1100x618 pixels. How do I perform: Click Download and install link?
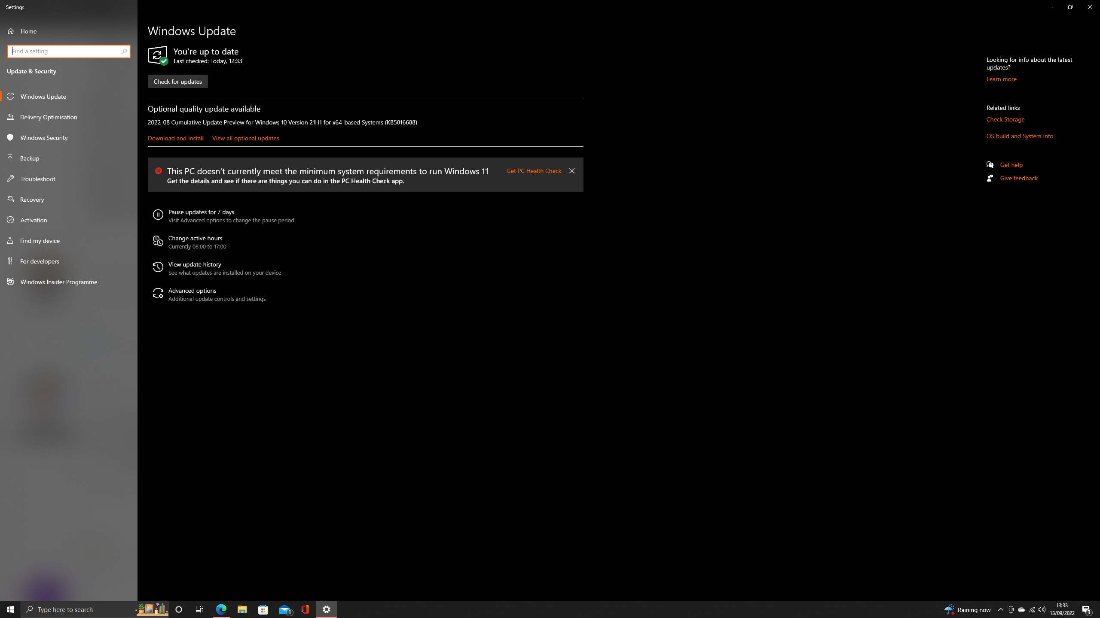click(175, 138)
